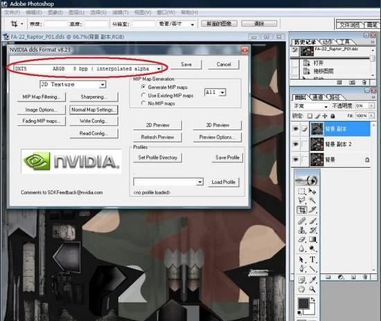
Task: Switch to second tab in Layers panel
Action: tap(317, 98)
